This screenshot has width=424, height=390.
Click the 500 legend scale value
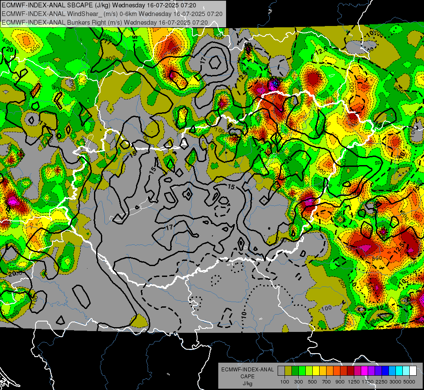[312, 382]
